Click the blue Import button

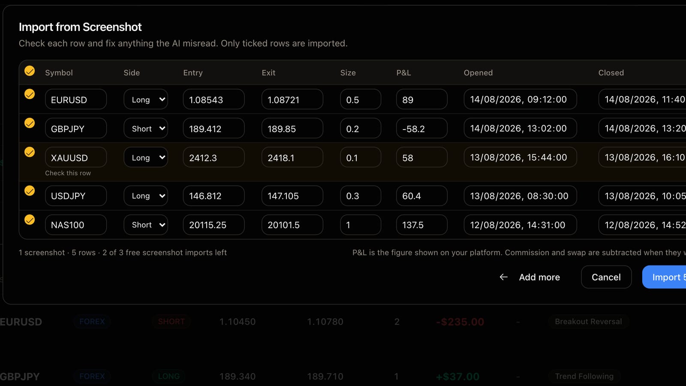click(x=664, y=277)
